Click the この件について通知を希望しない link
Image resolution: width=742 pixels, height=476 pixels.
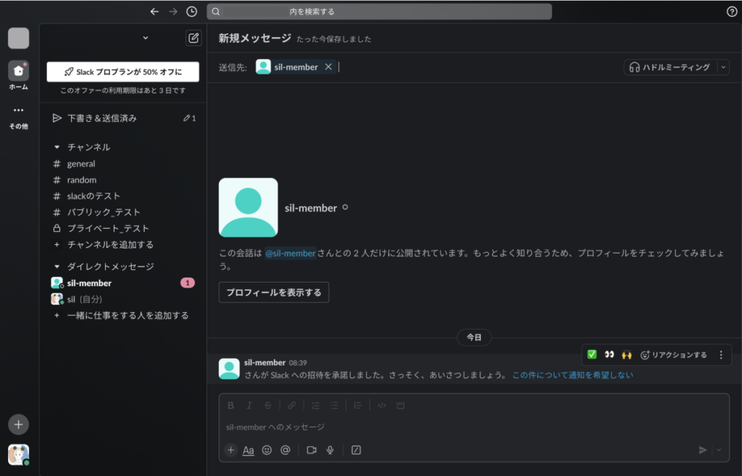pyautogui.click(x=572, y=375)
